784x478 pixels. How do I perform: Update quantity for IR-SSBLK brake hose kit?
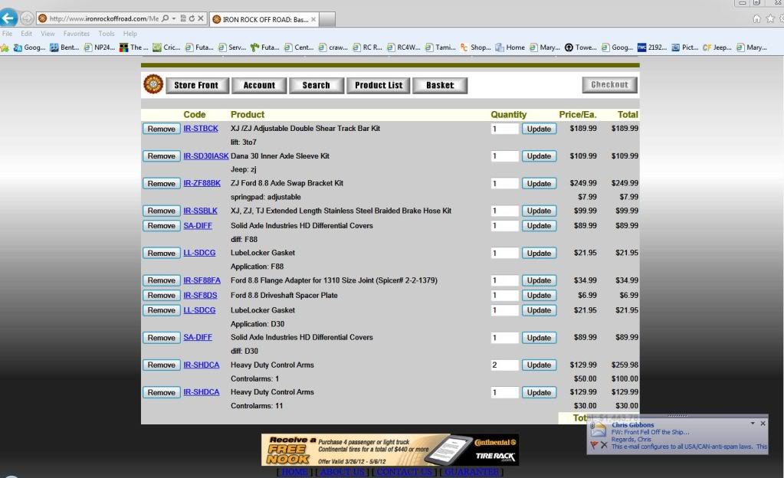(539, 211)
